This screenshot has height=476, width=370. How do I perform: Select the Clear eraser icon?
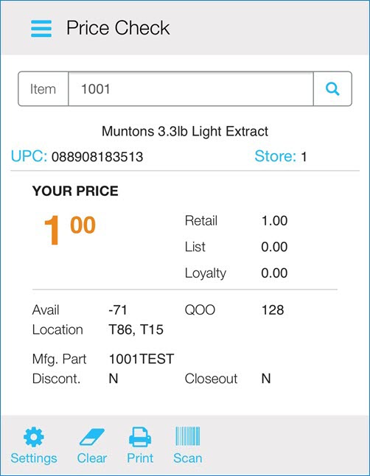(x=91, y=437)
